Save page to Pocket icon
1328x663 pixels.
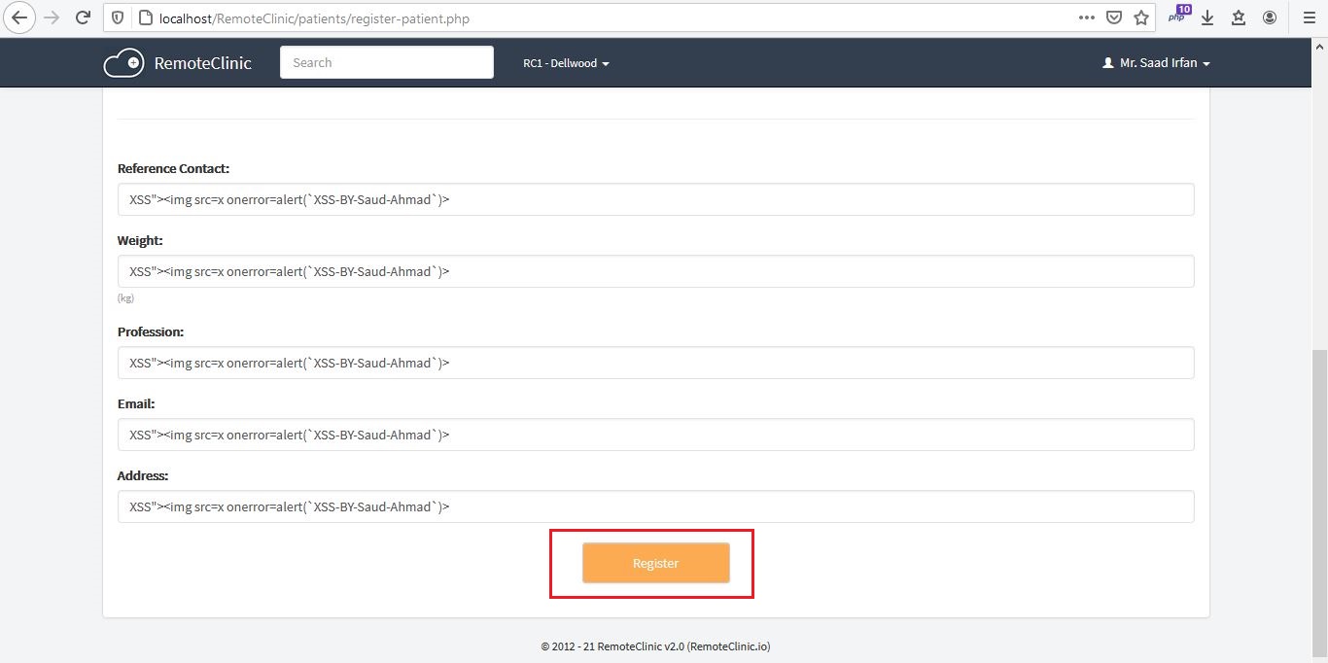(x=1114, y=17)
